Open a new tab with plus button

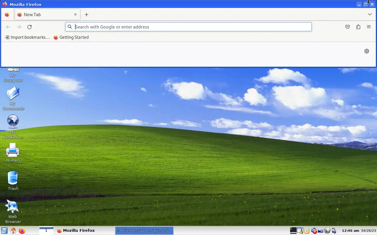(x=86, y=14)
